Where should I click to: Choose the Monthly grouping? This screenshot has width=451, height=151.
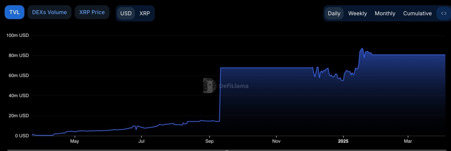385,13
